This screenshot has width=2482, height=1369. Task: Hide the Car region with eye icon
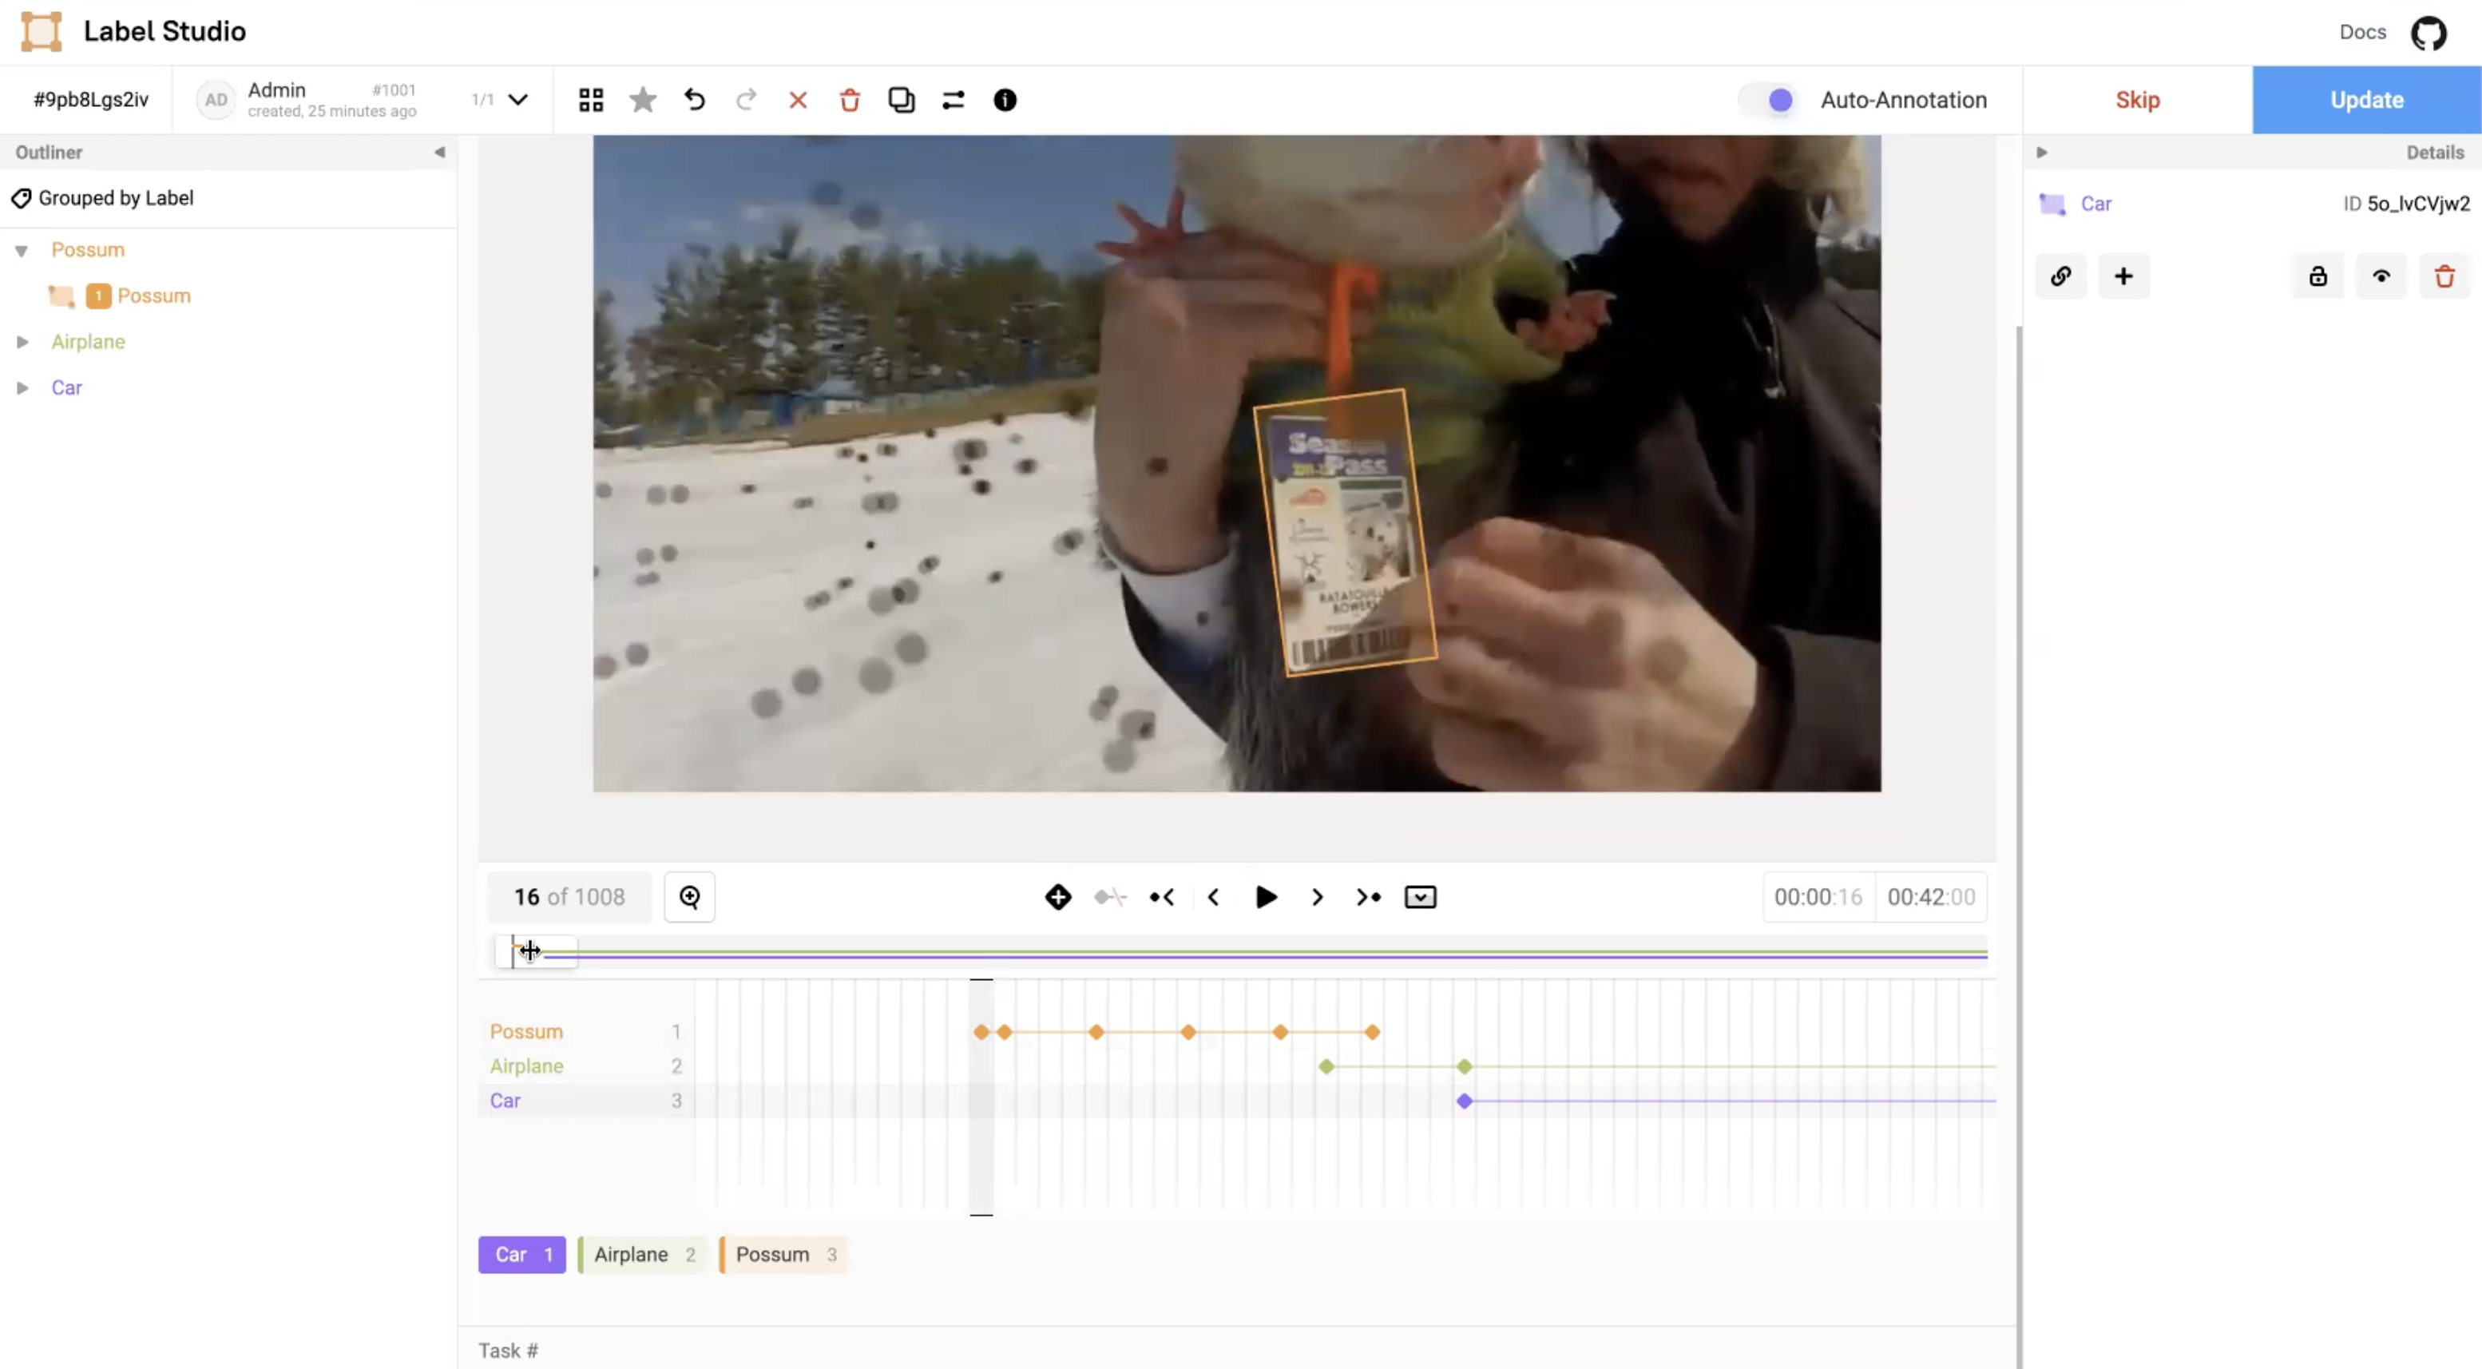click(2381, 276)
